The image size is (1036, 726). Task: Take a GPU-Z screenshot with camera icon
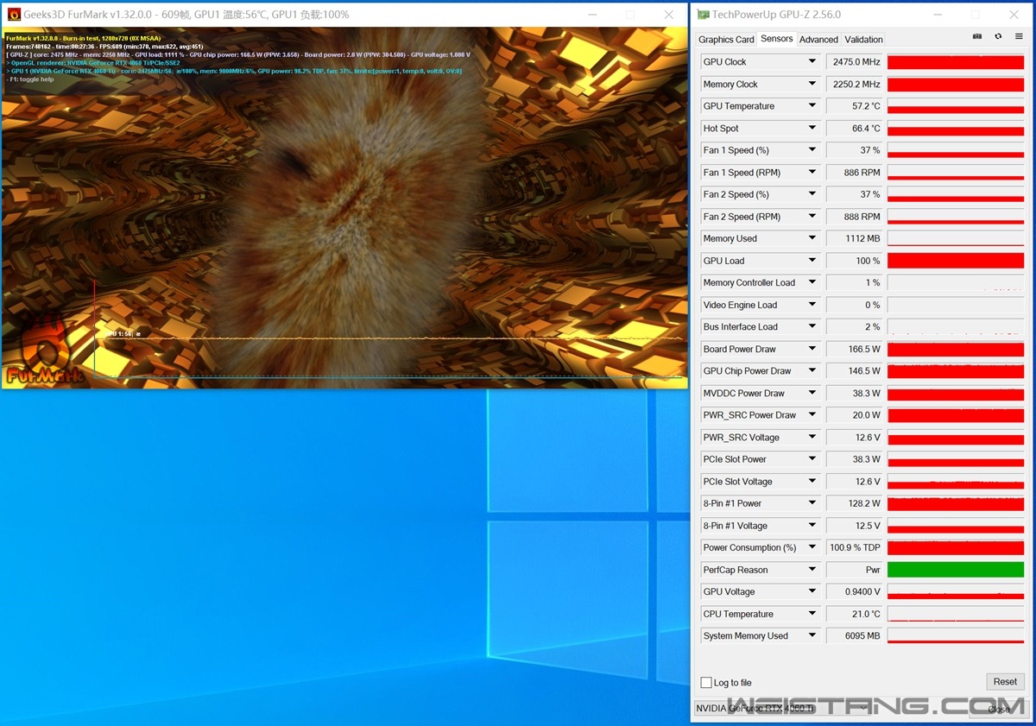point(977,37)
